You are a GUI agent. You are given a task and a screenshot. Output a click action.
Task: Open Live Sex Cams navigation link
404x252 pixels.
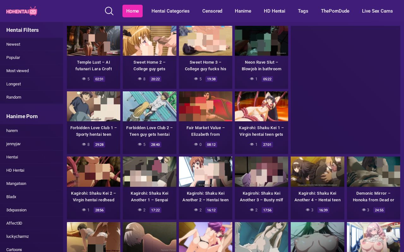pos(377,11)
